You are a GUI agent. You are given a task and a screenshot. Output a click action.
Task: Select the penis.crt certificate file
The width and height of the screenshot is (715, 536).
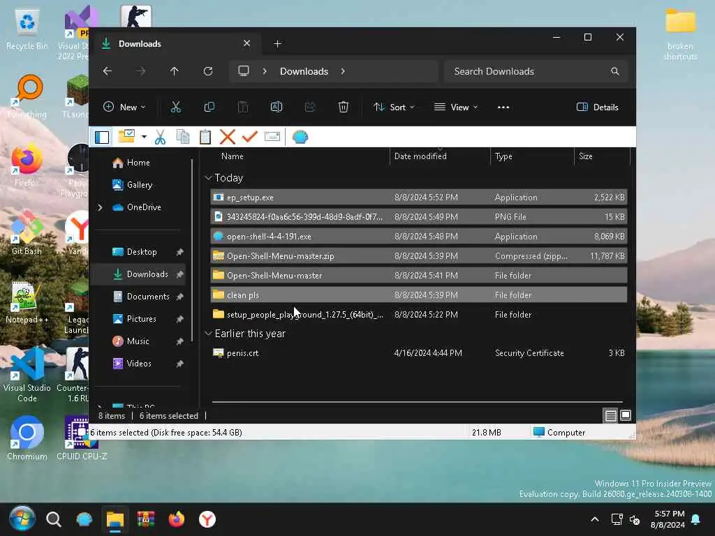click(419, 352)
